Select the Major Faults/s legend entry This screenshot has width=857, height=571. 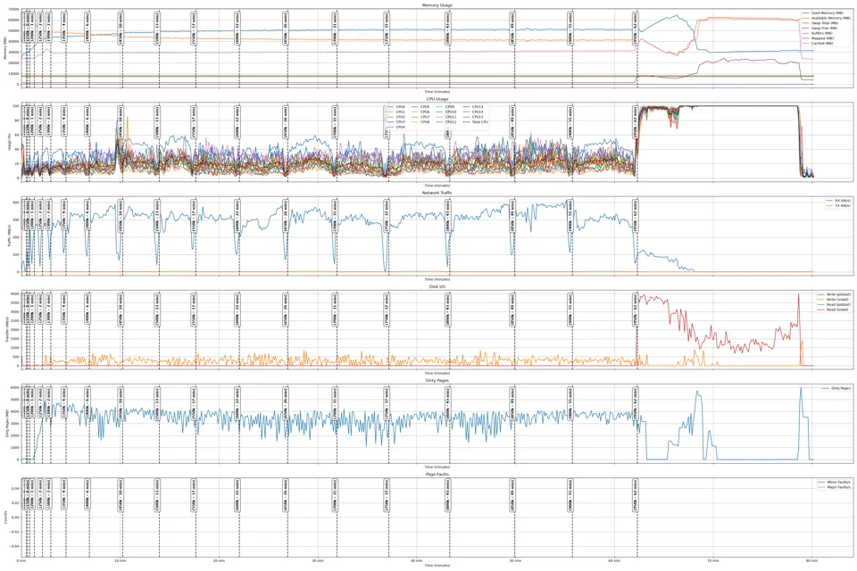(835, 487)
